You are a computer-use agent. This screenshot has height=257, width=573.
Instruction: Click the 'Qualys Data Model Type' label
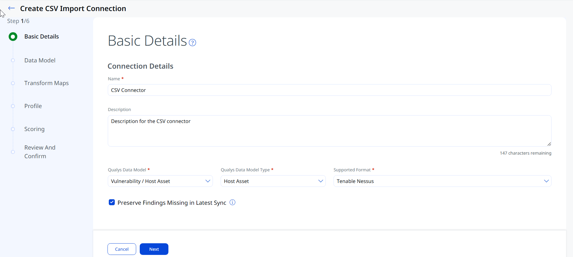pyautogui.click(x=245, y=170)
